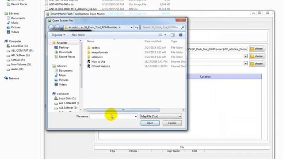The height and width of the screenshot is (159, 283).
Task: Close the Open Scatter File dialog
Action: 180,19
